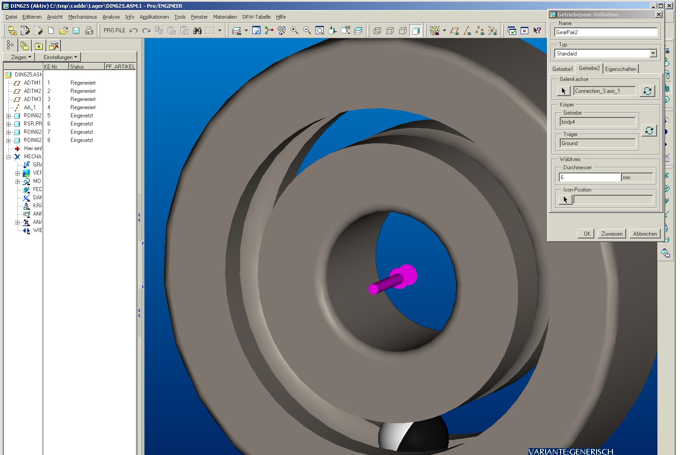Select wireframe display mode

click(x=377, y=30)
